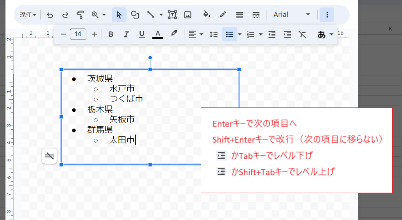Expand the numbered list style dropdown
This screenshot has height=220, width=402.
[261, 34]
